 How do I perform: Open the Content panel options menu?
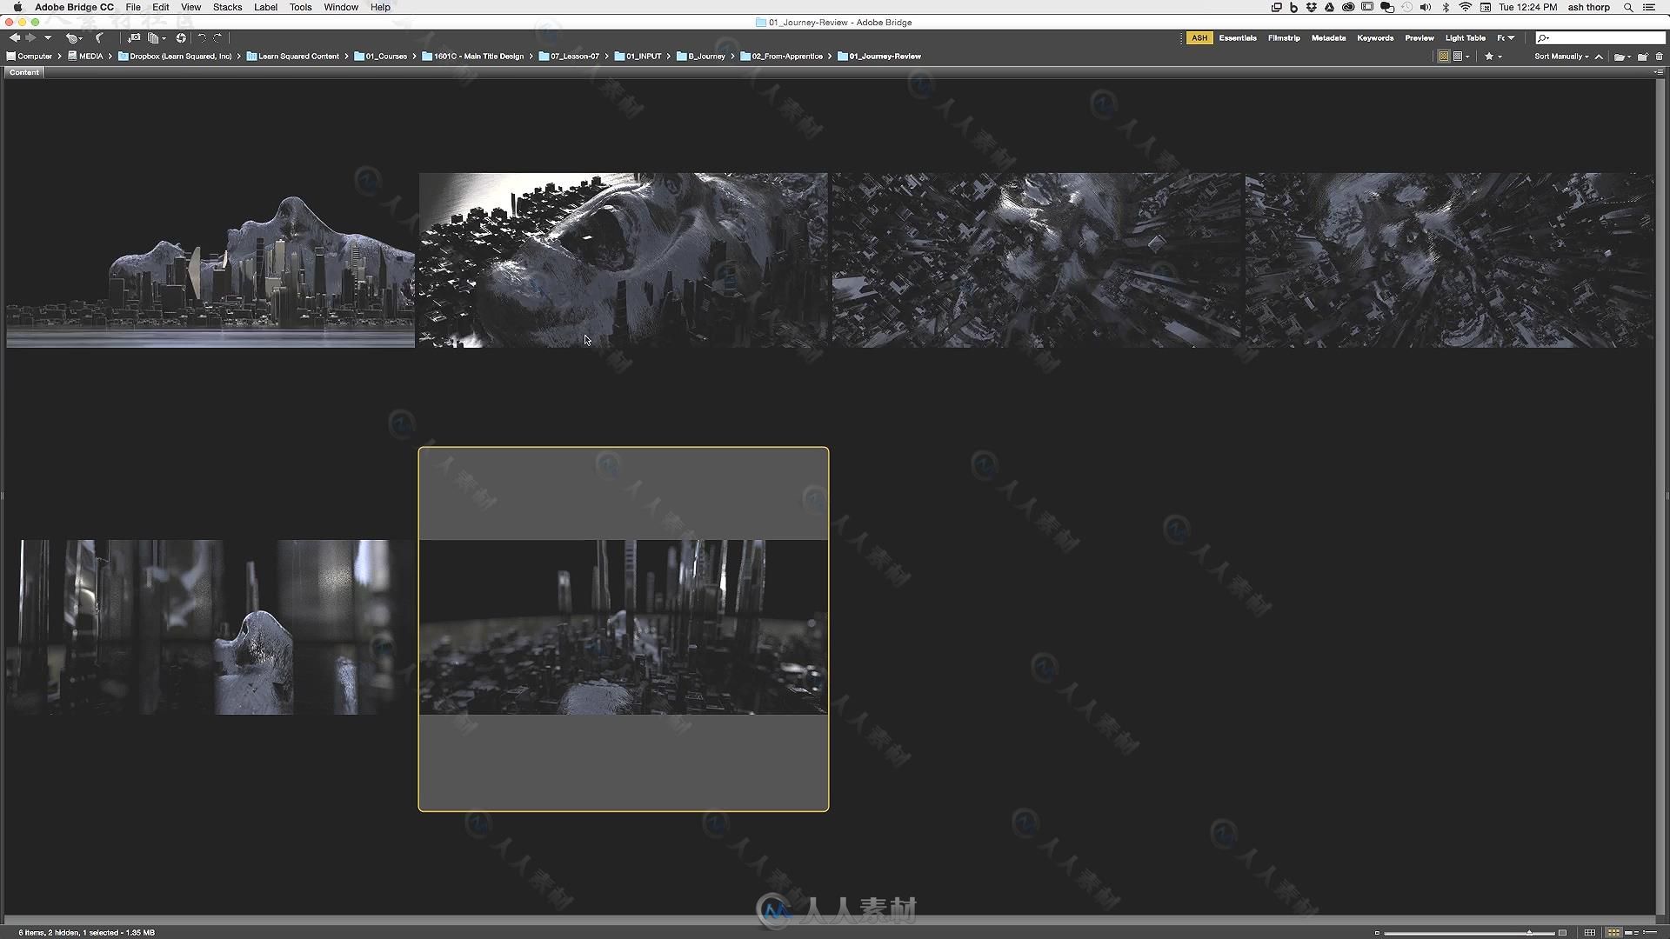click(x=1659, y=72)
